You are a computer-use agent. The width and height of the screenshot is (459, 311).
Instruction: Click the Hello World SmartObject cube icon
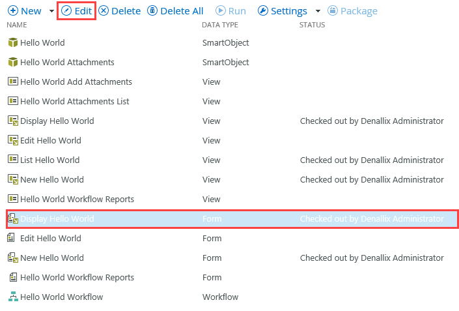click(x=12, y=42)
